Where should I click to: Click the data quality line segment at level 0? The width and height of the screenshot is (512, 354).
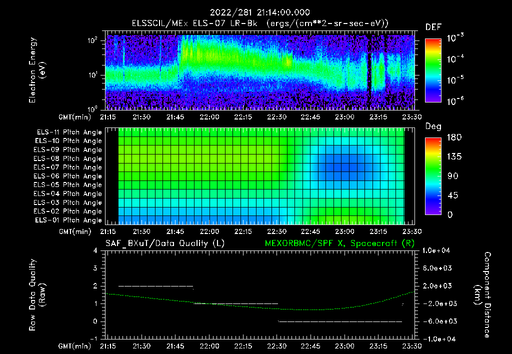340,321
